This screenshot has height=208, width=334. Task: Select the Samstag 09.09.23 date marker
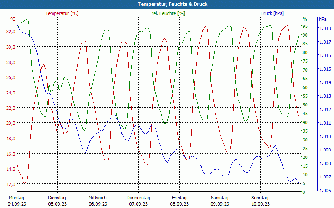pyautogui.click(x=220, y=201)
